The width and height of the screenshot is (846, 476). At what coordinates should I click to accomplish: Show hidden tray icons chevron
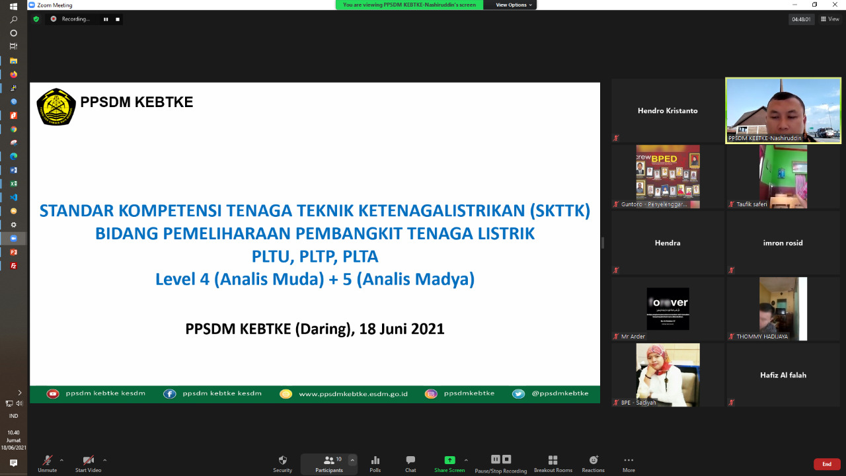pyautogui.click(x=19, y=393)
